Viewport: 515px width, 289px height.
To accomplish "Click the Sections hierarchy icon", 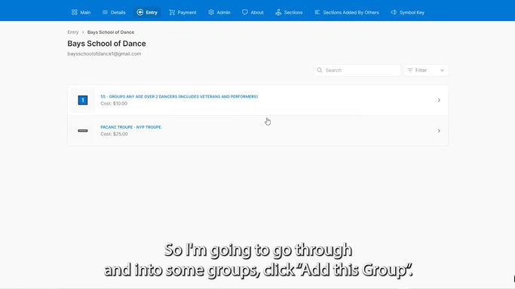I will tap(278, 13).
